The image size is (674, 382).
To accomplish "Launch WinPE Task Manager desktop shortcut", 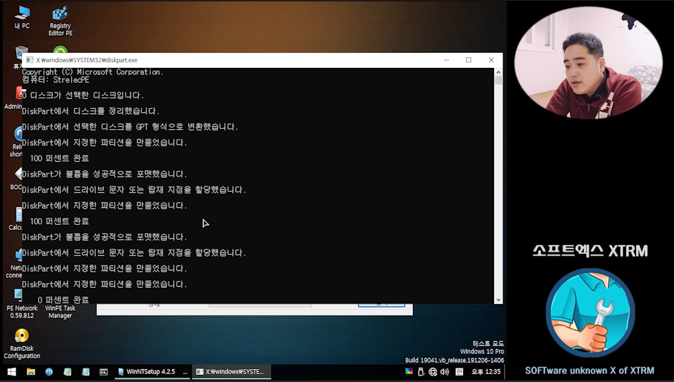I will pos(60,312).
